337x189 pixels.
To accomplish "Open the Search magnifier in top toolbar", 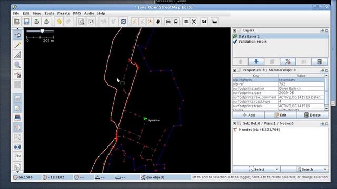I will click(82, 22).
